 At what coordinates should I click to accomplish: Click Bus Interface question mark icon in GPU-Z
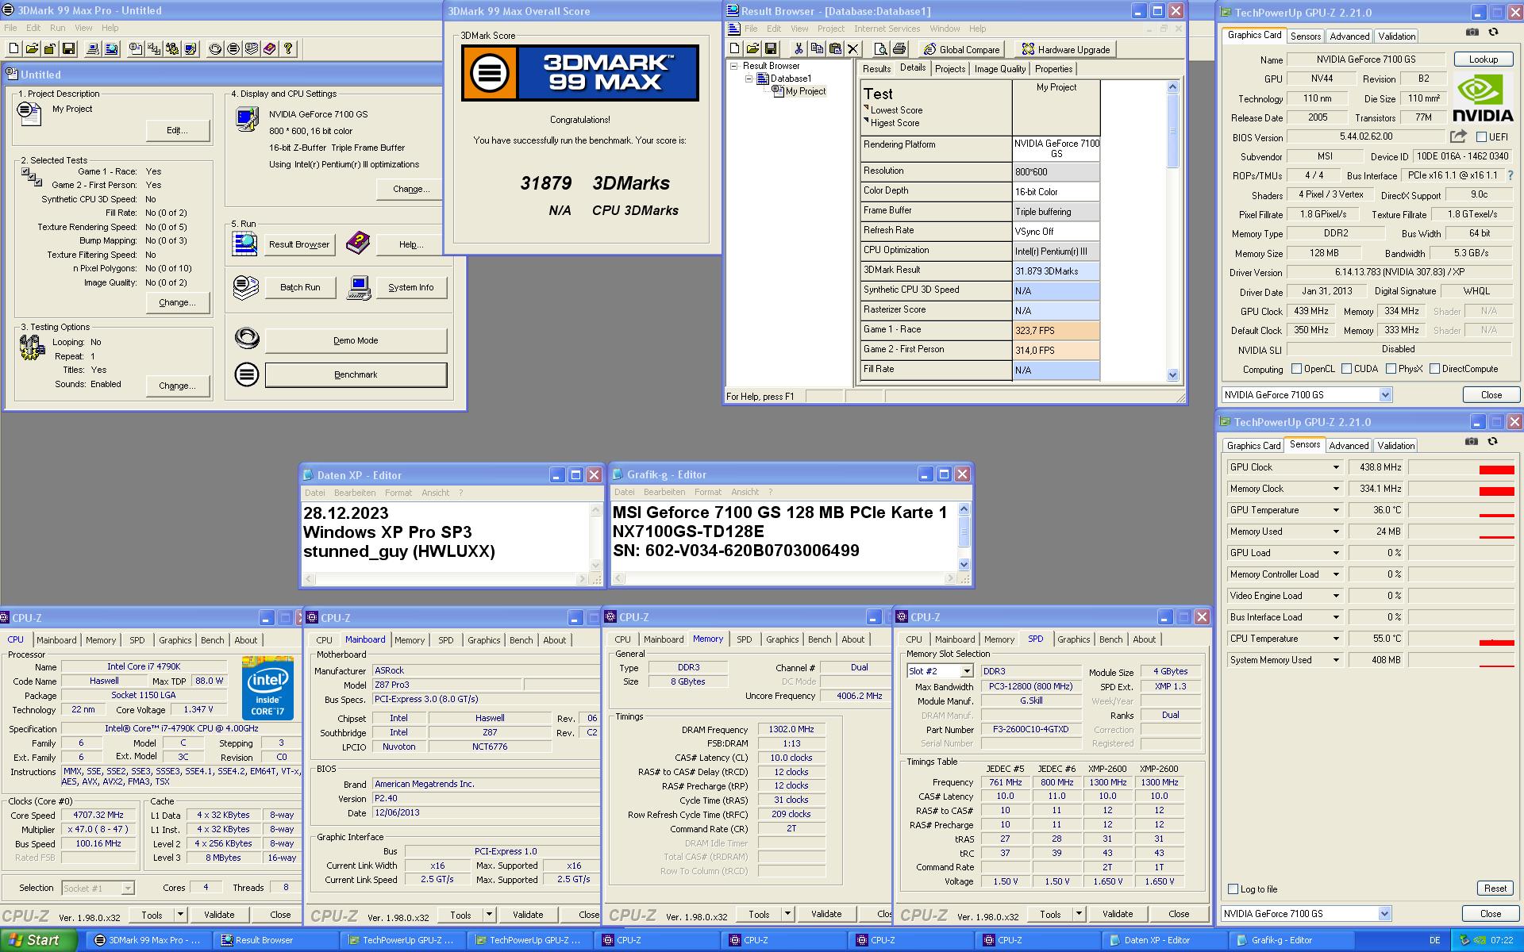[1511, 175]
